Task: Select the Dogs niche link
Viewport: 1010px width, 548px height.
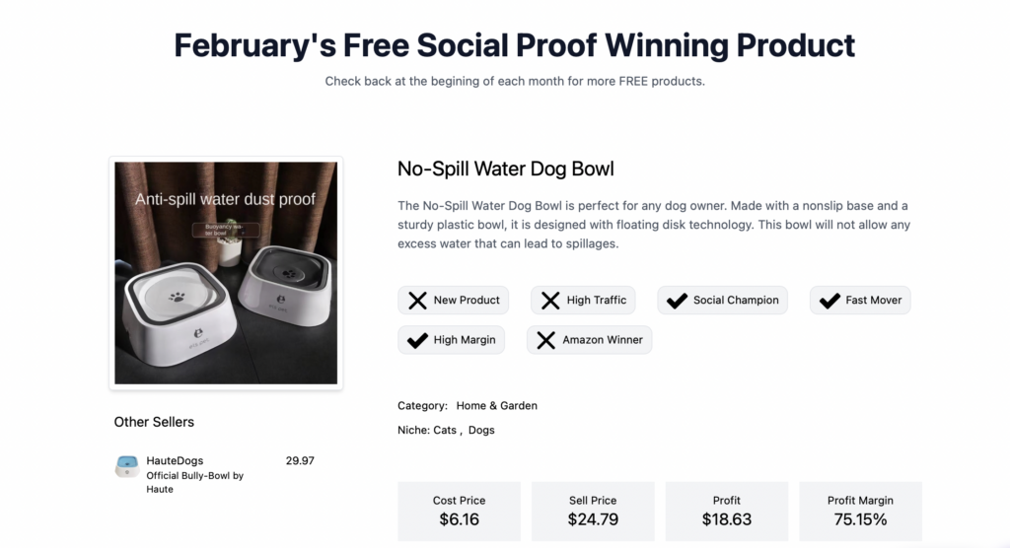Action: [481, 430]
